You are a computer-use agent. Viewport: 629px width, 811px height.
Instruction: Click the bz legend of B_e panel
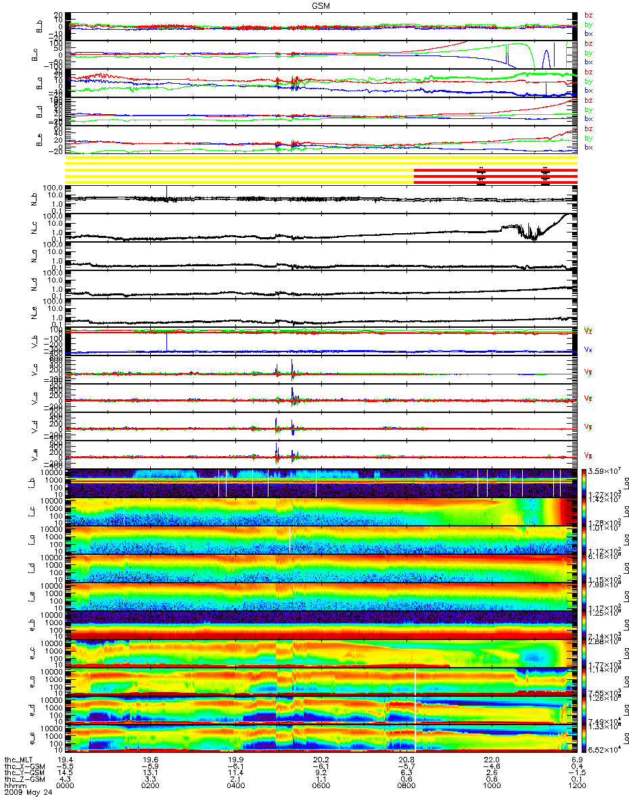coord(588,128)
